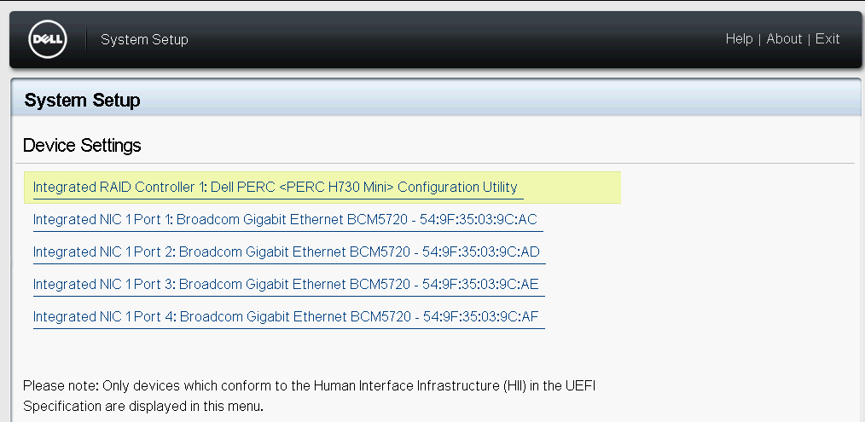Go to Integrated NIC 1 Port 4

click(x=286, y=317)
